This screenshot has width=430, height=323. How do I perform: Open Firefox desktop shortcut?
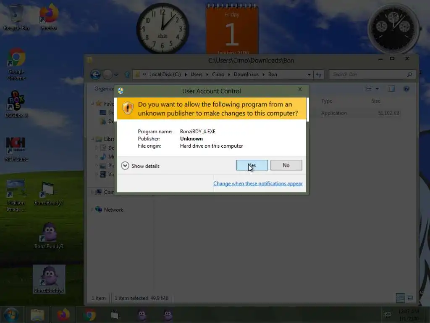coord(49,17)
